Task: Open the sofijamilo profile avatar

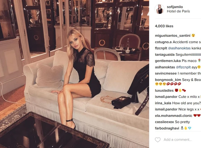Action: pyautogui.click(x=160, y=9)
